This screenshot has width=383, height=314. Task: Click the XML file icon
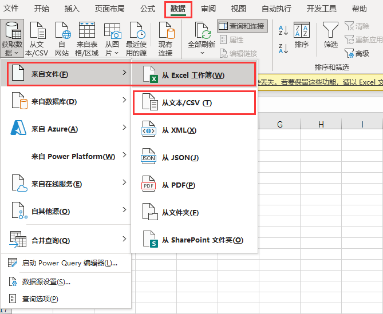[148, 129]
